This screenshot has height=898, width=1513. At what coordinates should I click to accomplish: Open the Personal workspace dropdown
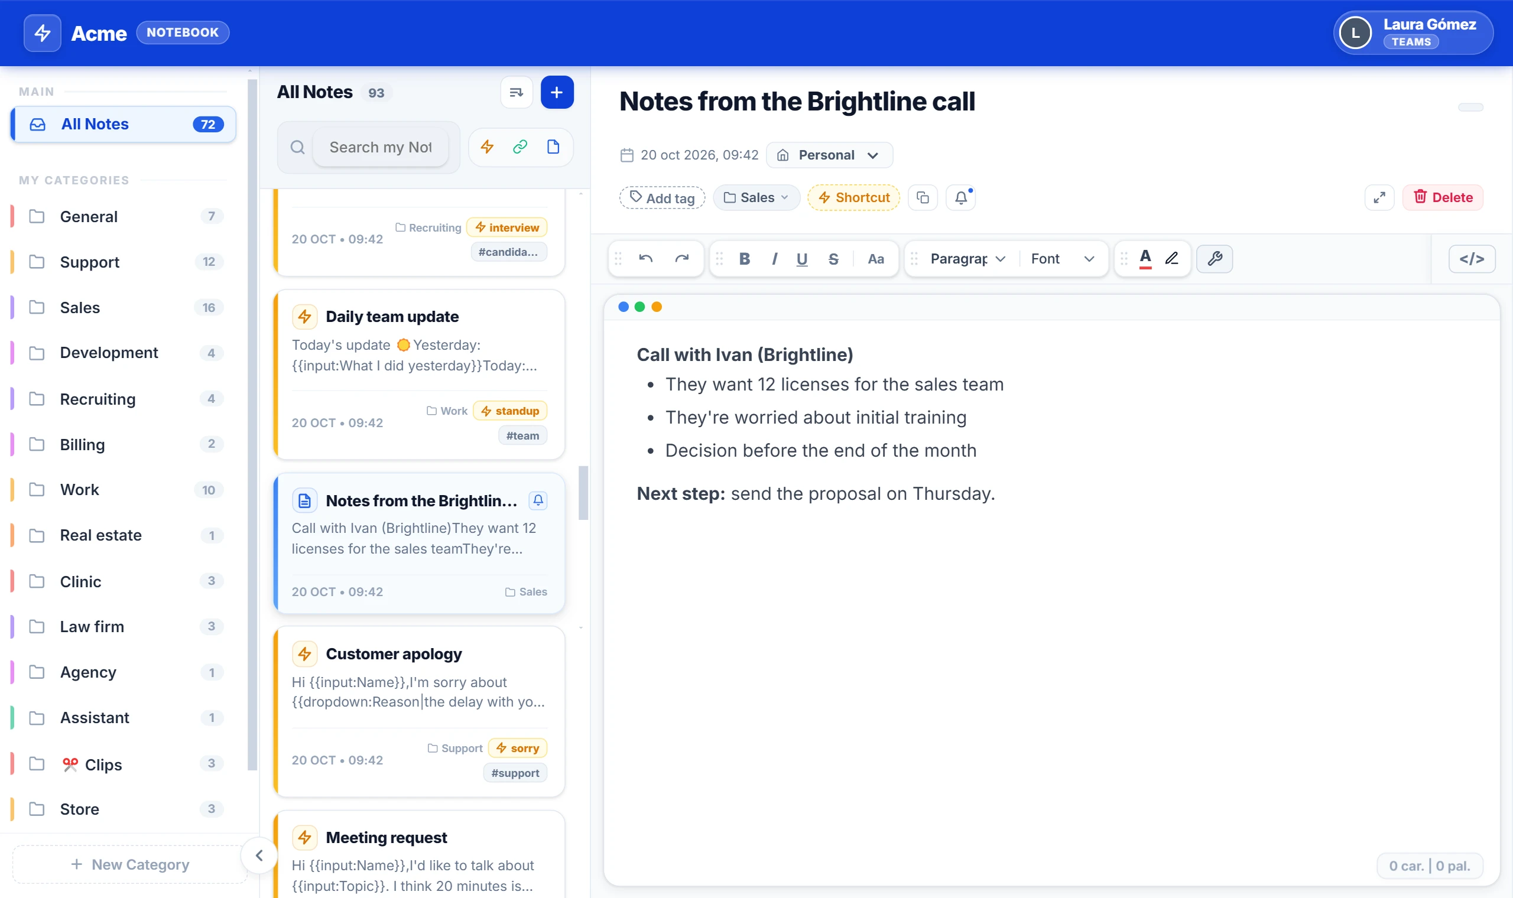(829, 155)
